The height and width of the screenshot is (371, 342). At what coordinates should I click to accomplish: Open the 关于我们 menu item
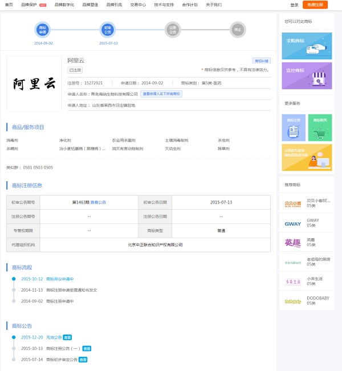point(214,5)
